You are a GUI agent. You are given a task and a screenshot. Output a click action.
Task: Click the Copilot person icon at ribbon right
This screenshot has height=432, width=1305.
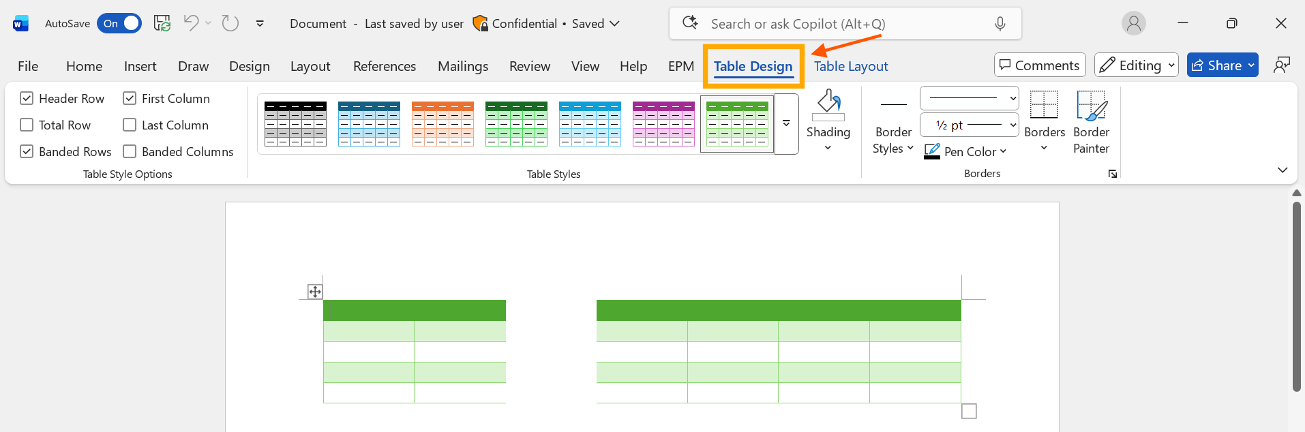(x=1282, y=65)
